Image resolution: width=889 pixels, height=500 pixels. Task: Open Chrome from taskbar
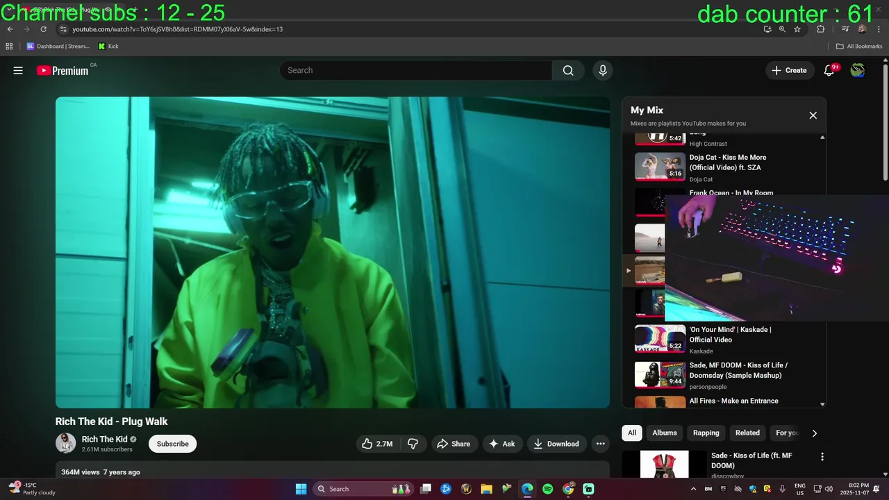tap(568, 489)
